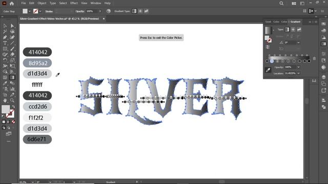Switch the toolbar fill mode to Color
Viewport: 328px width, 184px height.
[4, 122]
